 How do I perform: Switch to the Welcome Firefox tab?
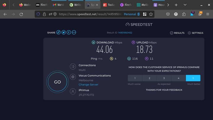(25, 5)
